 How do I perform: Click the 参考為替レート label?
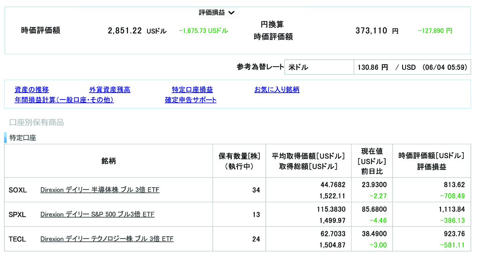(x=260, y=67)
